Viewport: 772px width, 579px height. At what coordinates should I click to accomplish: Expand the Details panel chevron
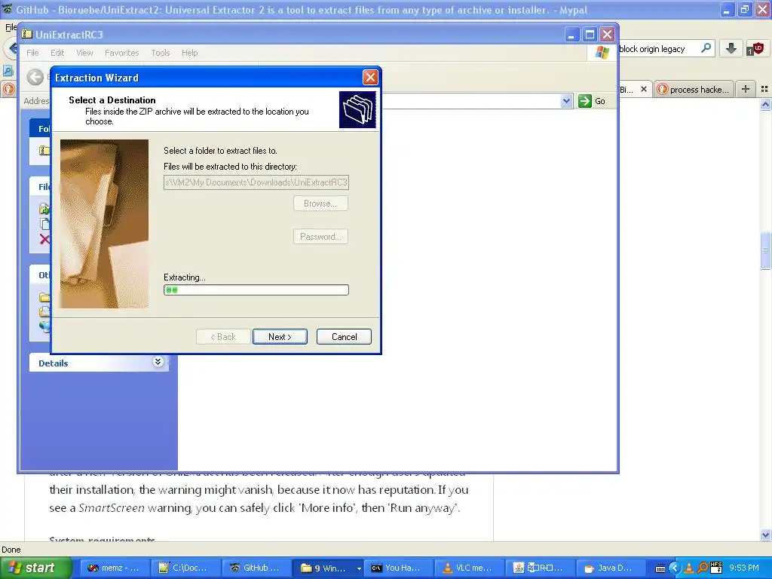click(158, 362)
